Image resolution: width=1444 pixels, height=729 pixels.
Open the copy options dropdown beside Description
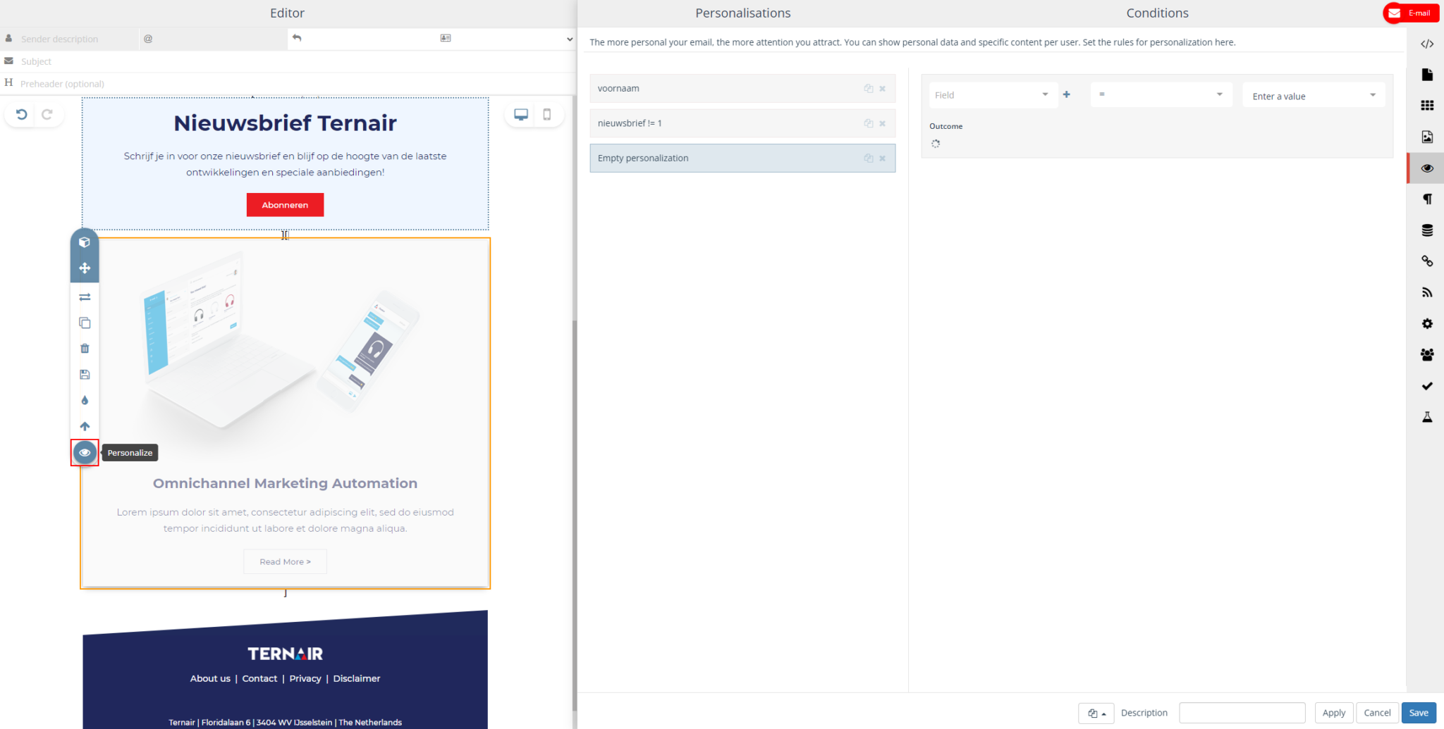pyautogui.click(x=1096, y=714)
